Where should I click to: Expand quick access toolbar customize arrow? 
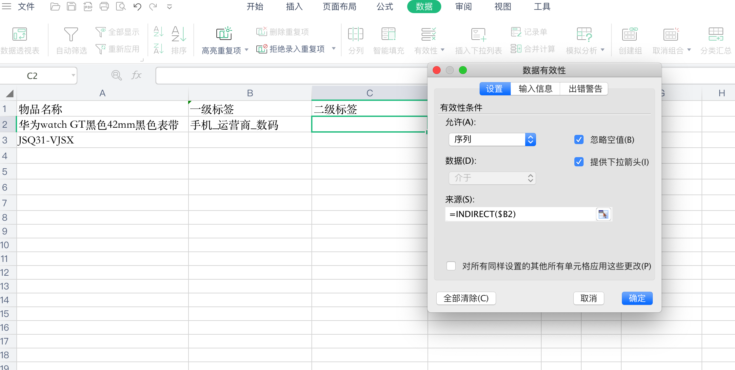(x=169, y=7)
